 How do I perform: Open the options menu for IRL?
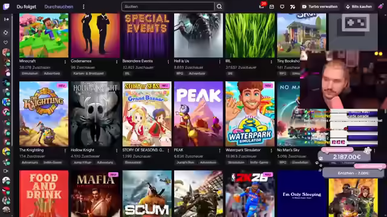[x=272, y=61]
